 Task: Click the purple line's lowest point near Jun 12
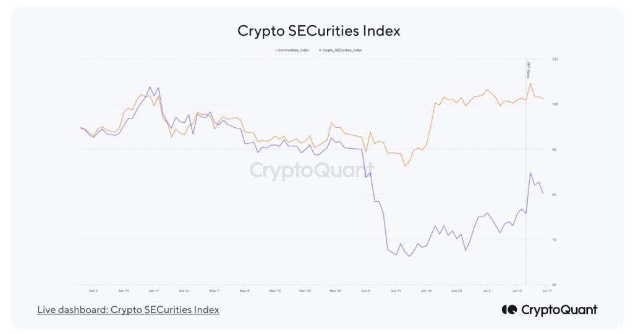[409, 256]
